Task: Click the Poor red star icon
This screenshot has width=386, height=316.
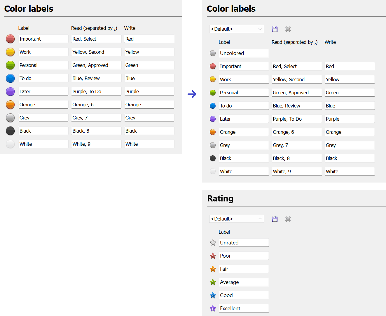Action: tap(213, 256)
